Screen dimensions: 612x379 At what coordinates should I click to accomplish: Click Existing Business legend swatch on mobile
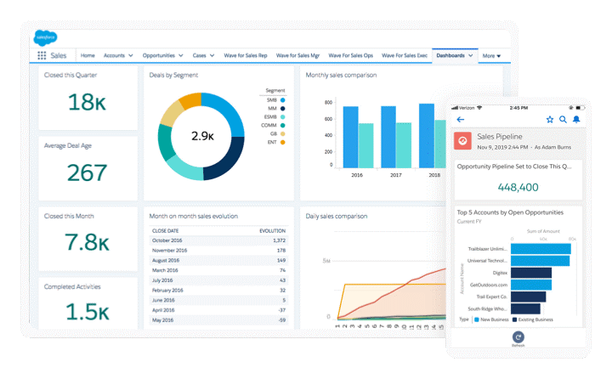coord(514,320)
